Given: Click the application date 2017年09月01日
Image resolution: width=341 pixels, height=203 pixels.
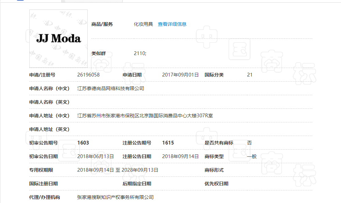Looking at the screenshot, I should pos(180,75).
